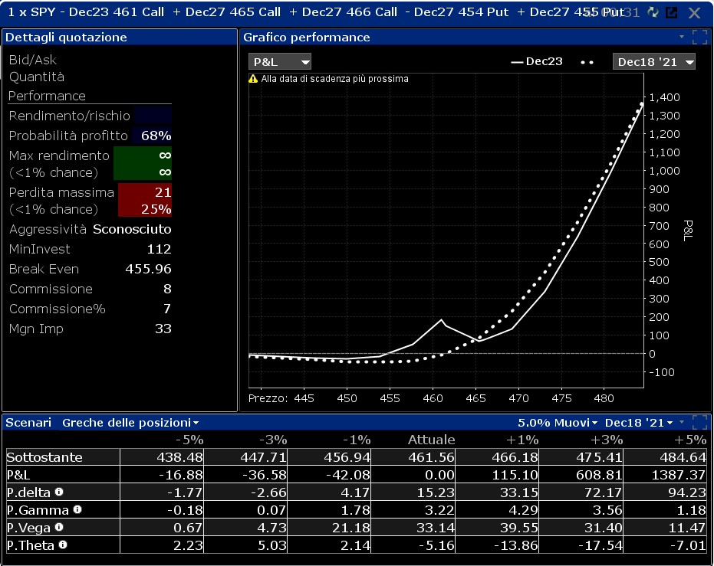Open the info icon next to P.delta

(x=59, y=492)
